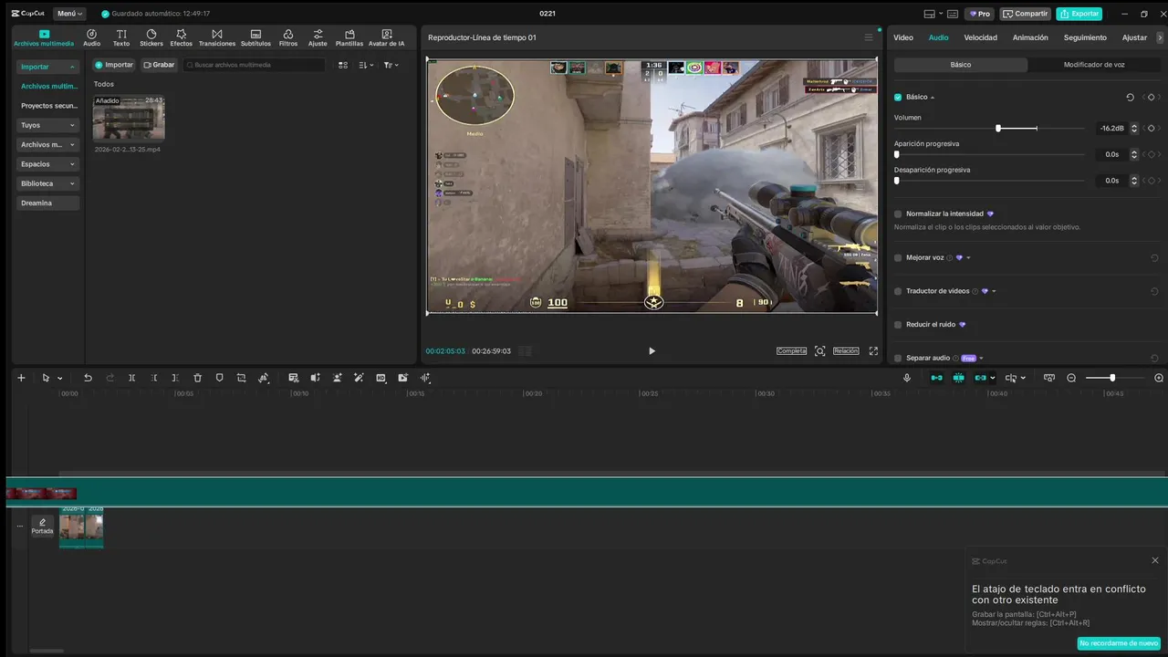This screenshot has width=1168, height=657.
Task: Add a keyframe for Volumen
Action: tap(1151, 129)
